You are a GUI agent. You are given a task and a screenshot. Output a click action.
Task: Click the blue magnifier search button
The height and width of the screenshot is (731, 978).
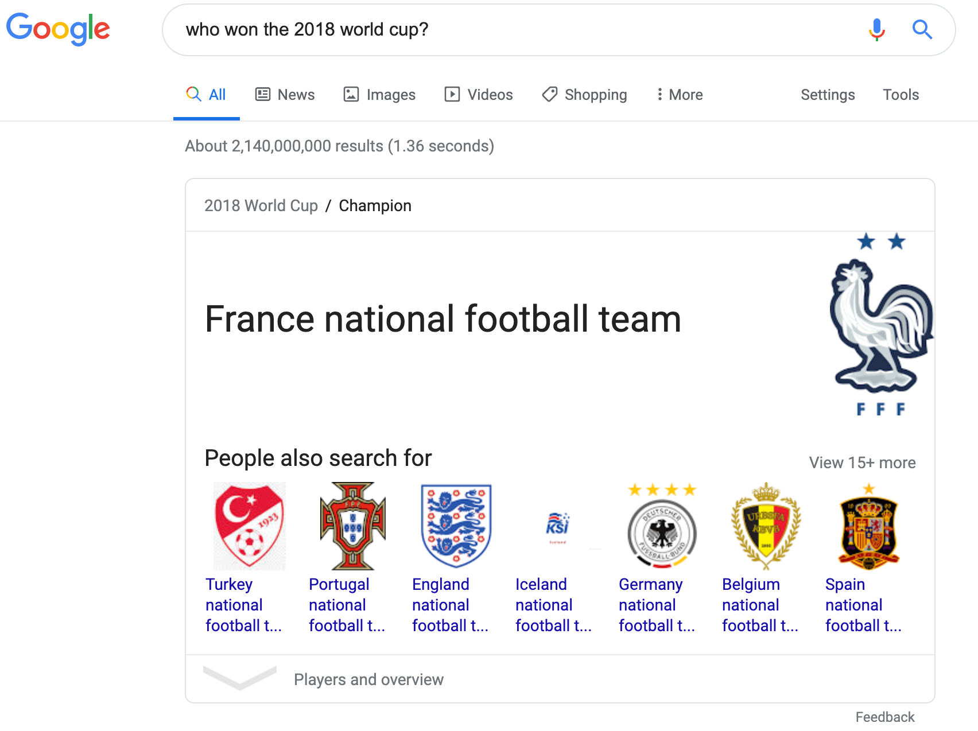922,29
